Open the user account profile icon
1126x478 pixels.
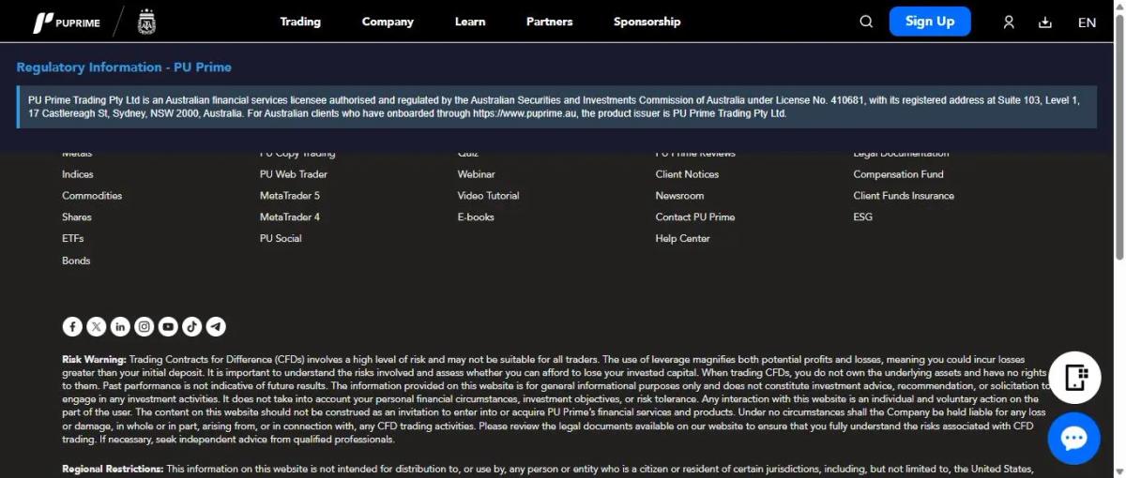point(1009,22)
